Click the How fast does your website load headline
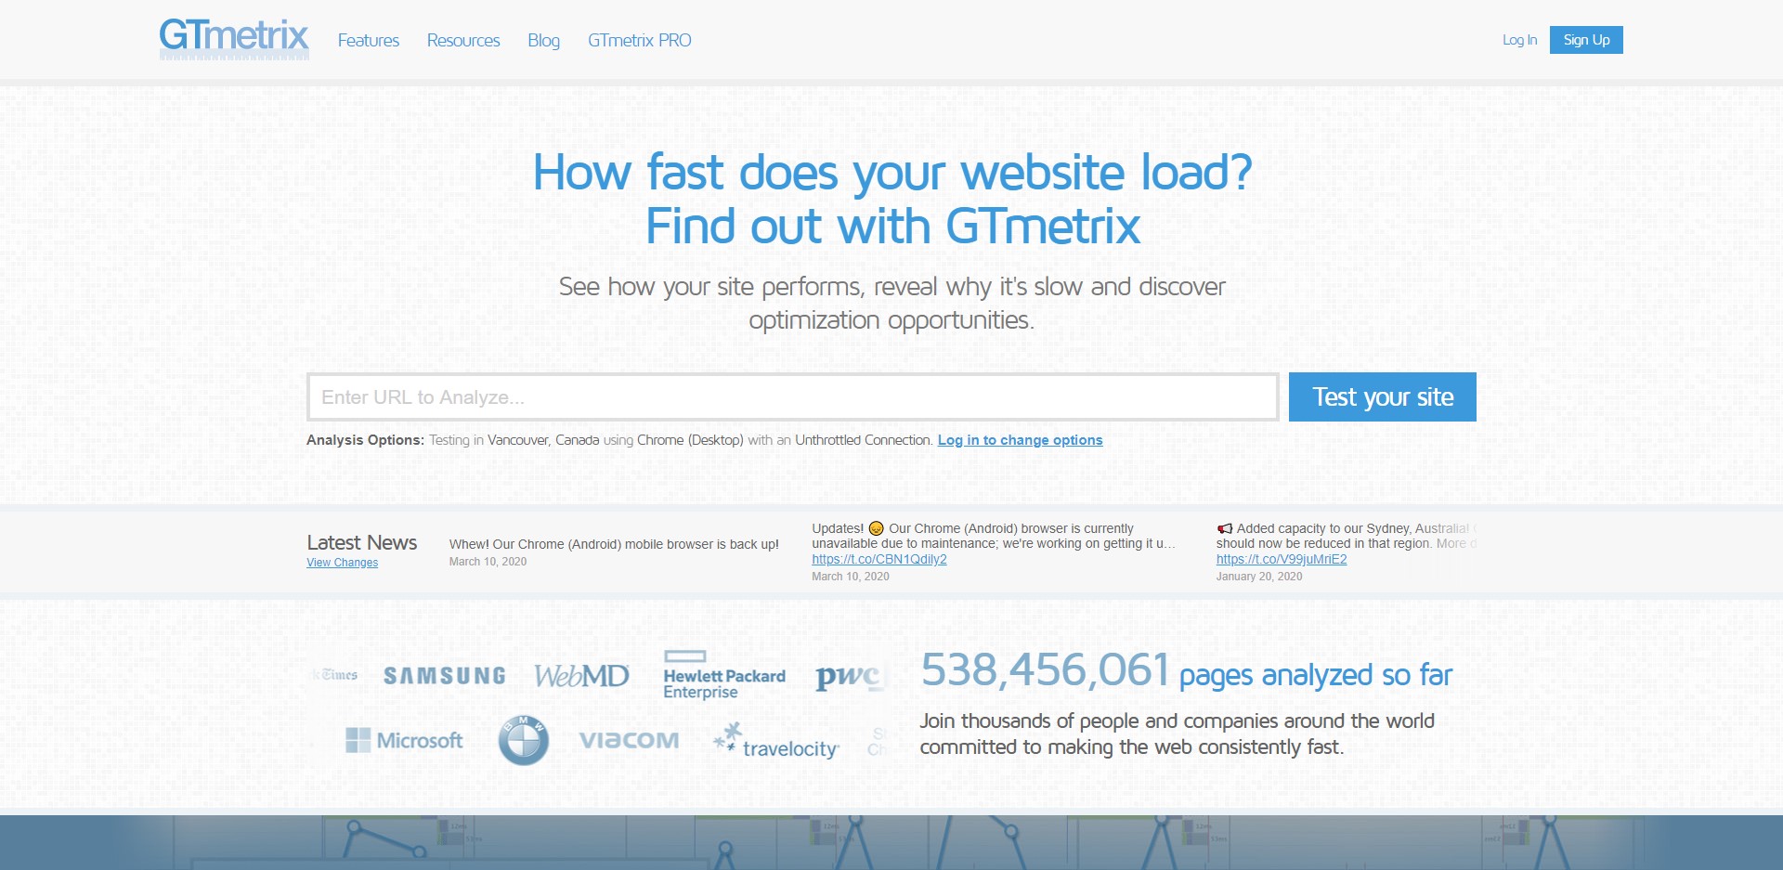 pos(892,172)
